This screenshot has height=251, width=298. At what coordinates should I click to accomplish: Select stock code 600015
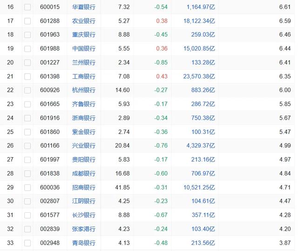(50, 7)
